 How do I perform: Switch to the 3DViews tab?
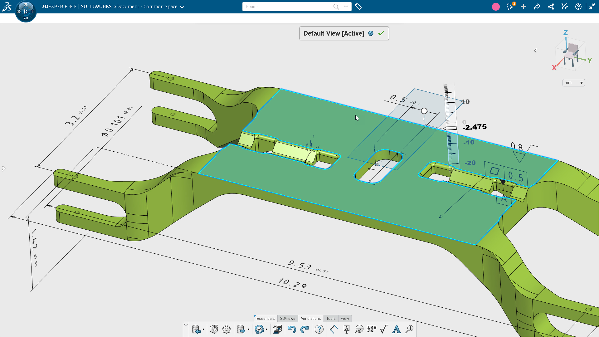click(288, 318)
